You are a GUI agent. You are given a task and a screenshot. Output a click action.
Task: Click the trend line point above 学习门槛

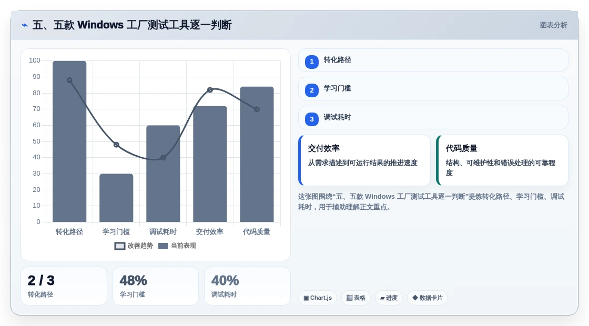[116, 145]
